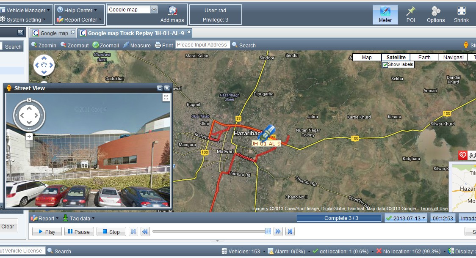Jump to the last track point
Image resolution: width=476 pixels, height=258 pixels.
click(290, 232)
